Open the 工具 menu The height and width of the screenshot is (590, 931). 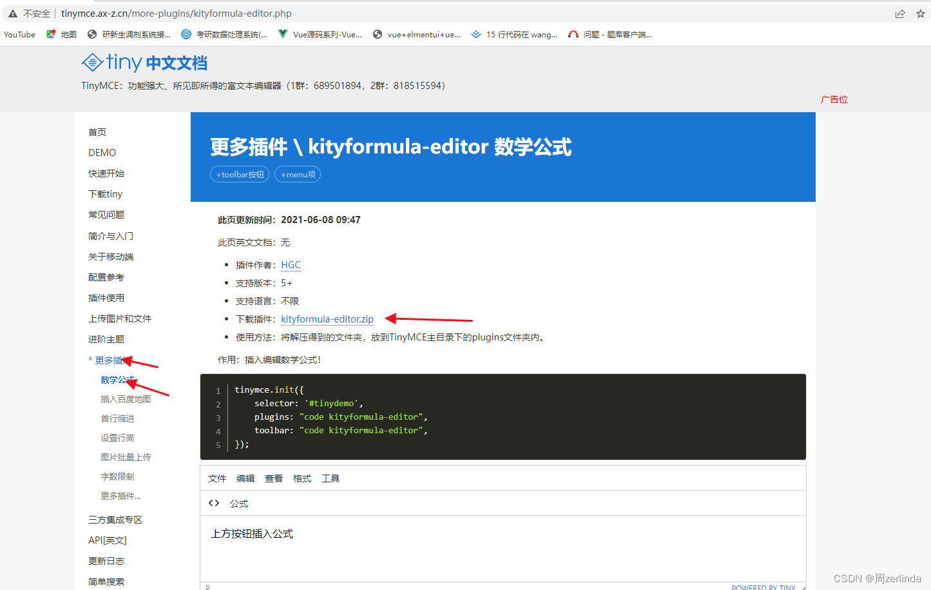tap(331, 478)
